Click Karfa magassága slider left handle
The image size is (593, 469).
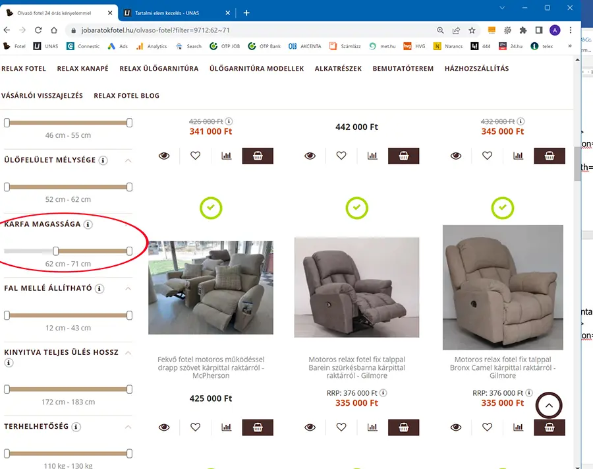click(56, 251)
